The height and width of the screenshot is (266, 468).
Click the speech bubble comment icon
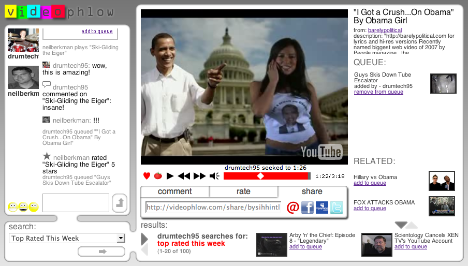click(x=47, y=84)
